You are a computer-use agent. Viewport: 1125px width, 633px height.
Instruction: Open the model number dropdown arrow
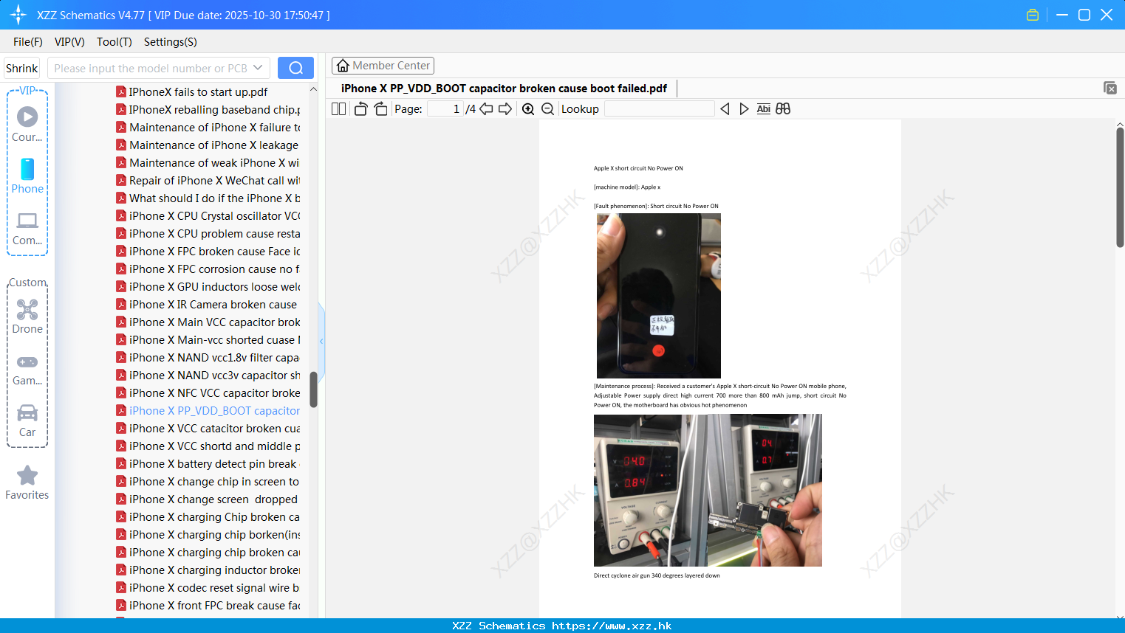point(258,68)
